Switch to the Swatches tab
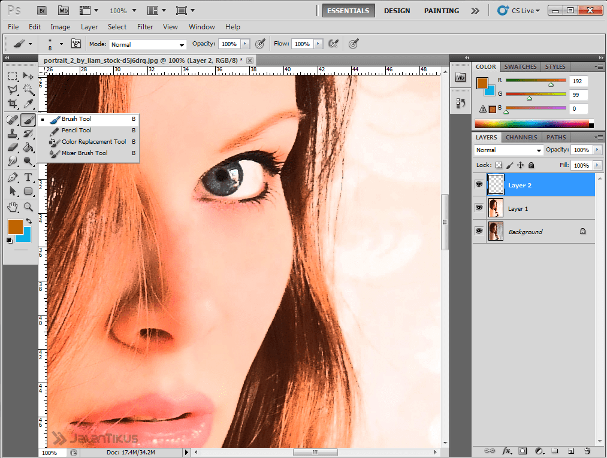The image size is (607, 458). (520, 66)
